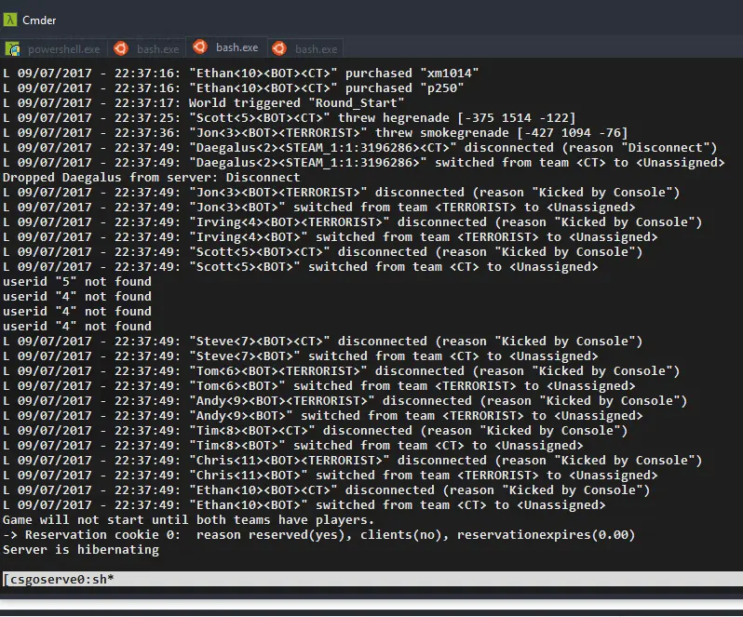Click Scott<5> disconnected Kicked by Console line
743x617 pixels.
323,252
